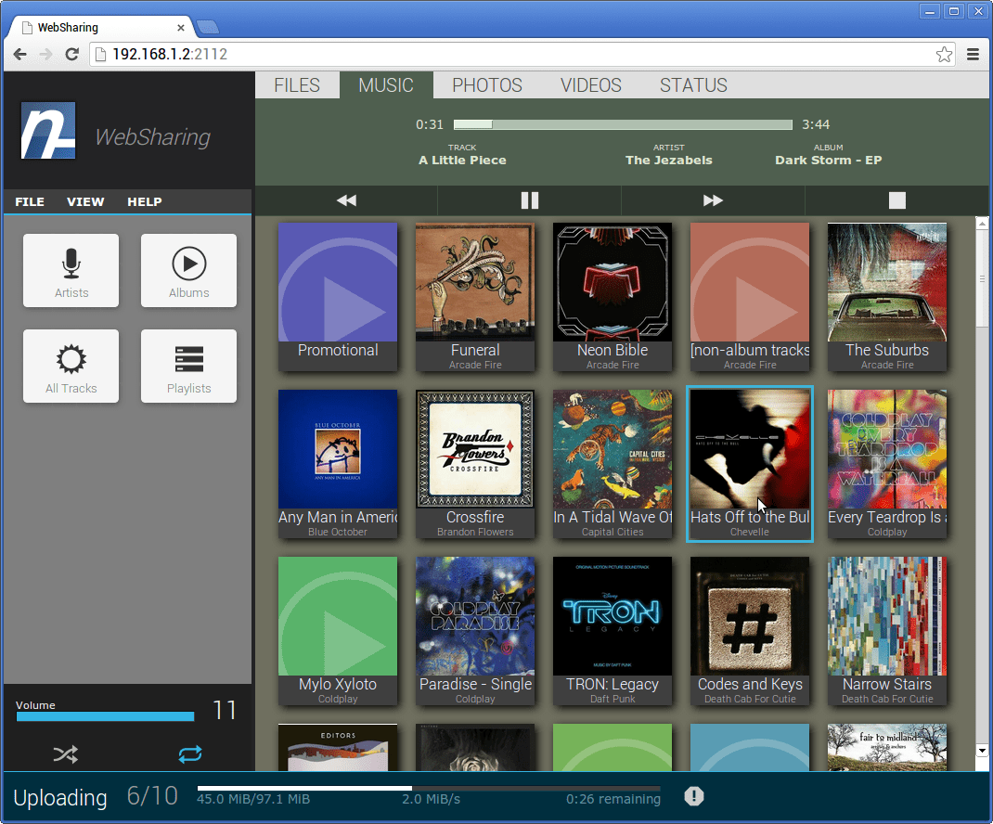The image size is (993, 824).
Task: Open the STATUS tab
Action: pyautogui.click(x=692, y=84)
